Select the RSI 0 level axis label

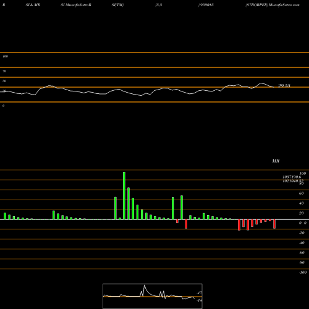click(x=3, y=106)
